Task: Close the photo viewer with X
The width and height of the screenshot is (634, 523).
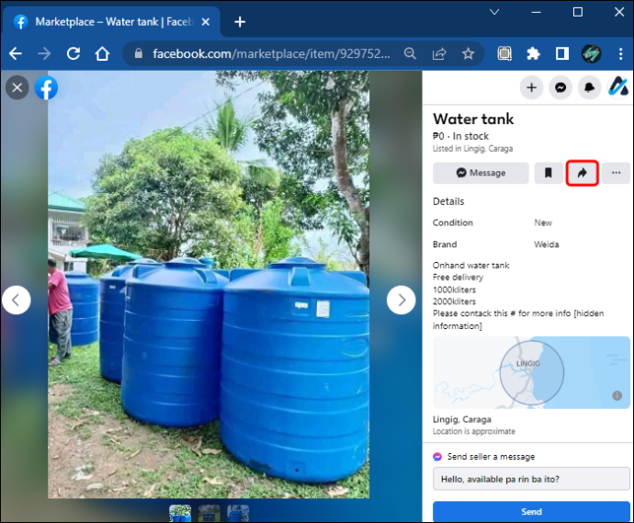Action: pyautogui.click(x=17, y=87)
